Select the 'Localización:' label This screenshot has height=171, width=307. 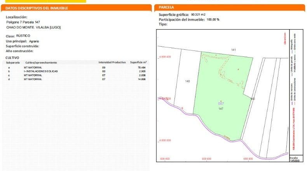coord(16,17)
